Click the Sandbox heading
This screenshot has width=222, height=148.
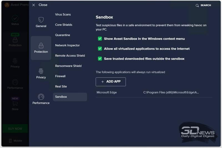pos(104,17)
